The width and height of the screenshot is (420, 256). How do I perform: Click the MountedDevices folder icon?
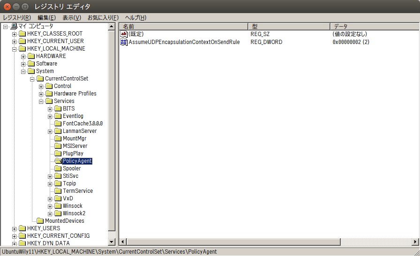(40, 221)
